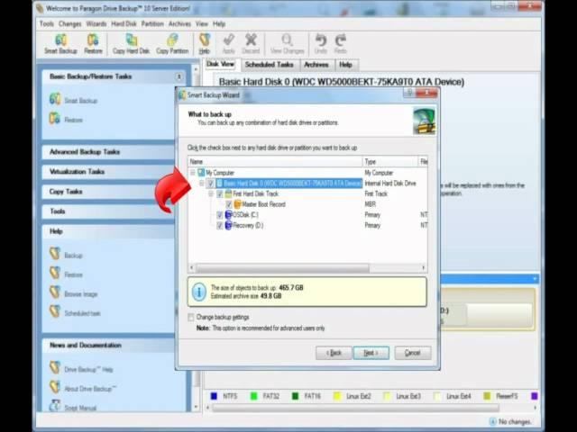Open Scheduled task help topic
This screenshot has width=577, height=432.
tap(75, 312)
